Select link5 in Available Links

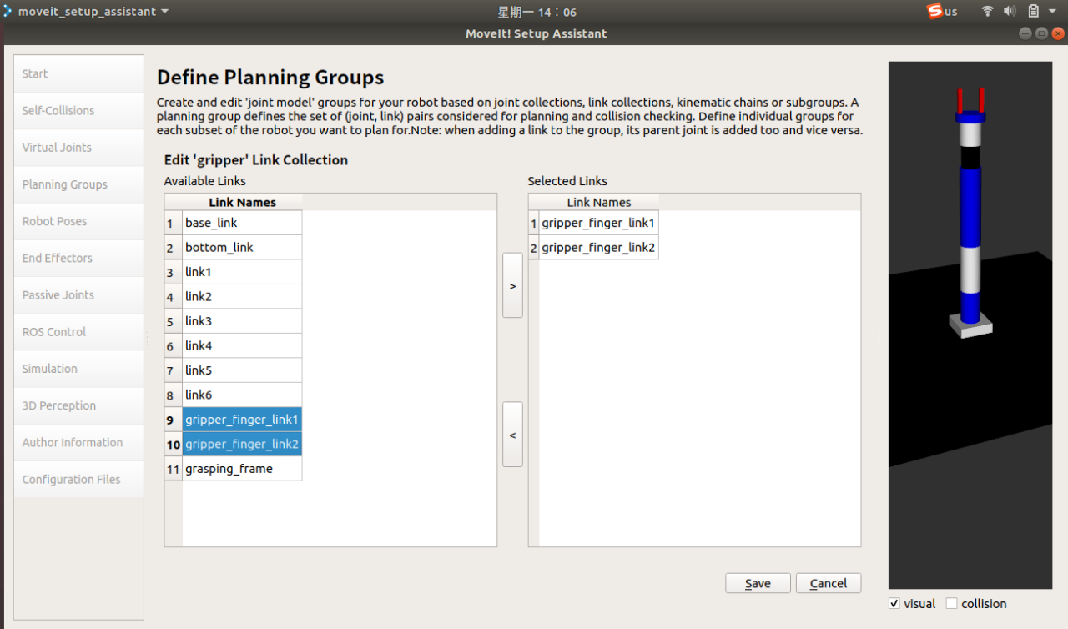tap(242, 370)
